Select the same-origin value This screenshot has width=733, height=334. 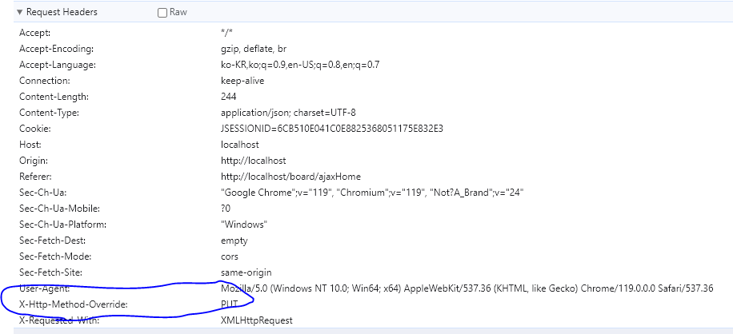(246, 272)
